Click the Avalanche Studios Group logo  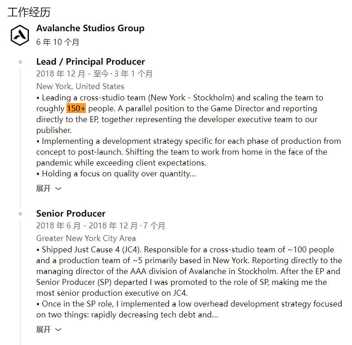coord(20,35)
